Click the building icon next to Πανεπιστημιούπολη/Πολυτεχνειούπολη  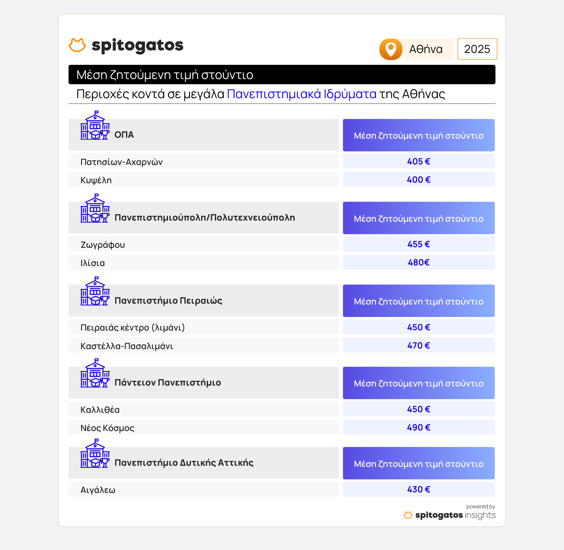tap(95, 209)
